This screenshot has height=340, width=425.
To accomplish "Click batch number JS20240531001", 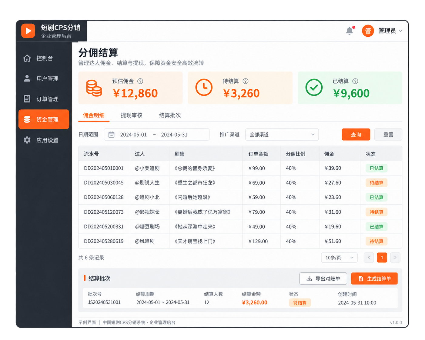I will click(x=104, y=302).
